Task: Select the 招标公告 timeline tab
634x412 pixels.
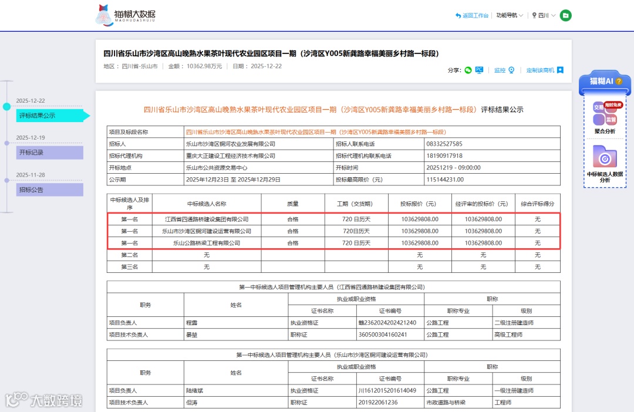Action: point(50,190)
